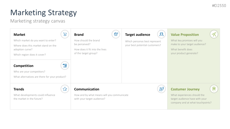This screenshot has height=129, width=230.
Task: Click the lightbulb icon for Costumer Journey
Action: click(x=214, y=89)
